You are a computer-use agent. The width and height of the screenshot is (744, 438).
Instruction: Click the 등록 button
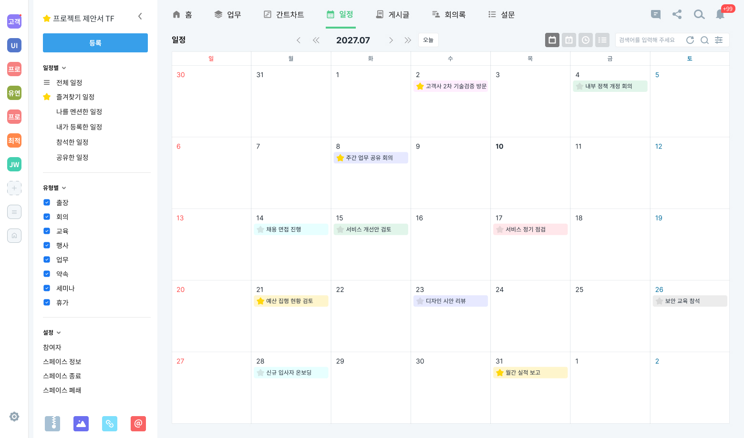click(x=95, y=43)
